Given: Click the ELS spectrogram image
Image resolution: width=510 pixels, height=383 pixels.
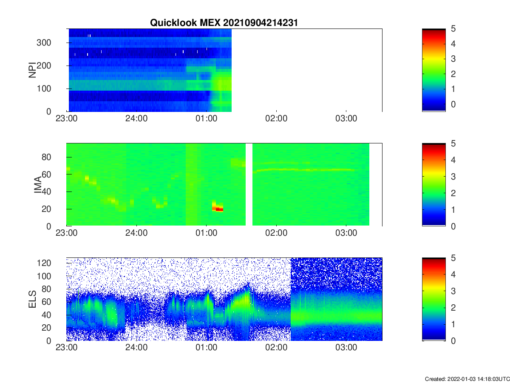Looking at the screenshot, I should pos(224,299).
